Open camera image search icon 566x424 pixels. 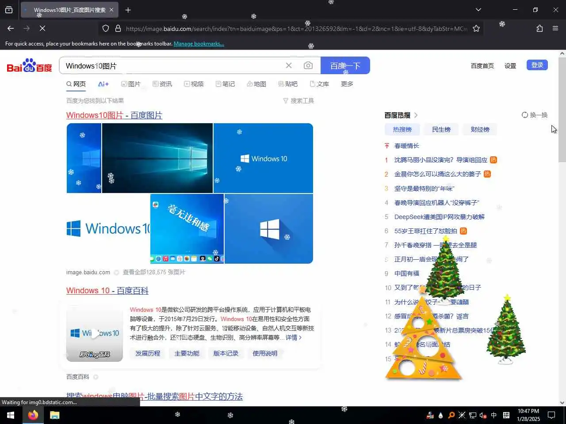click(x=308, y=65)
